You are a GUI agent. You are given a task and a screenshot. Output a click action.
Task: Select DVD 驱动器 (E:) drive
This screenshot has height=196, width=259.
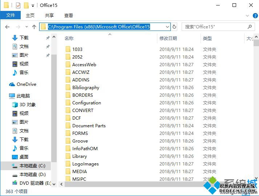(x=31, y=183)
